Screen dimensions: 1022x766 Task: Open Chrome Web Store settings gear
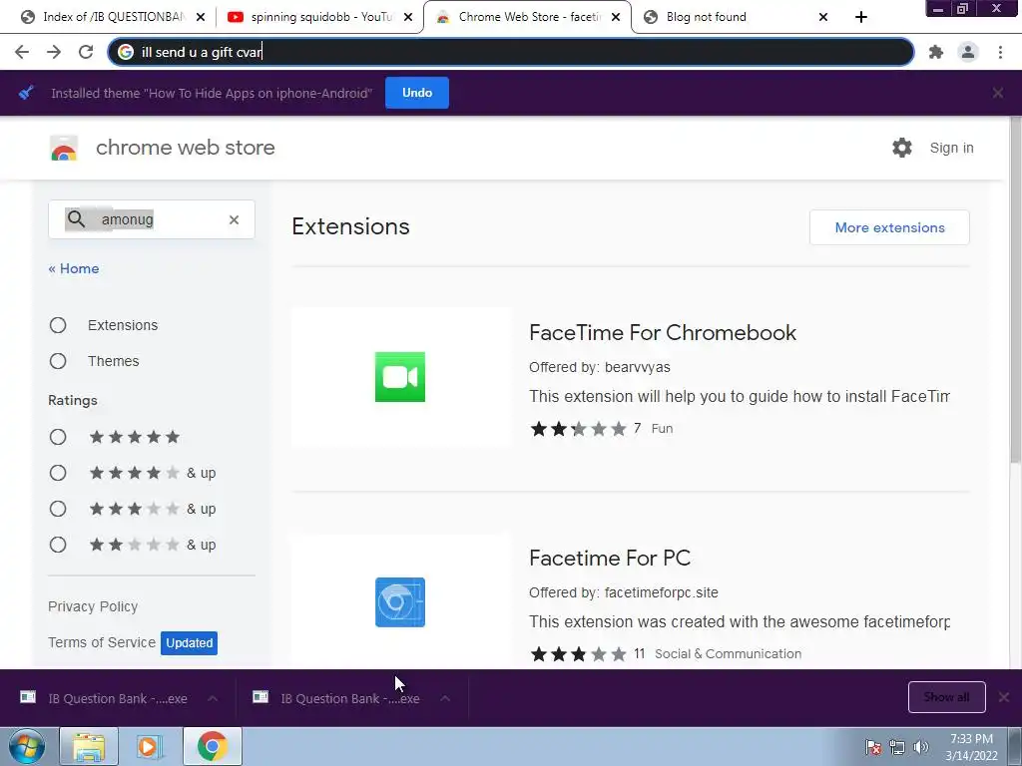(x=902, y=148)
